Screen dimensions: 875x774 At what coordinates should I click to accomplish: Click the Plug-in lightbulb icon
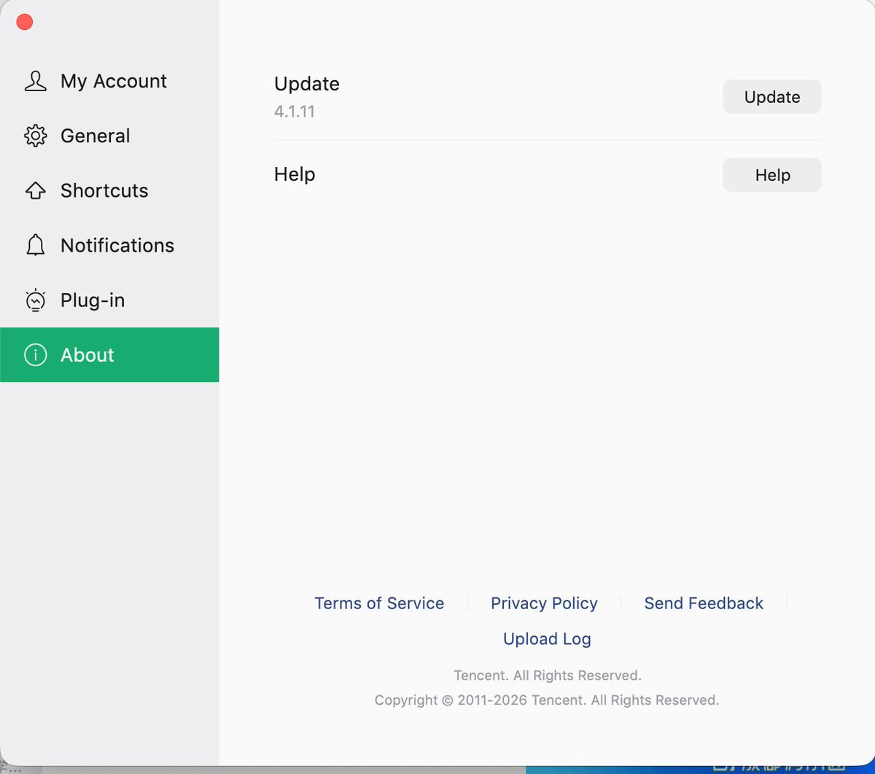(x=35, y=300)
